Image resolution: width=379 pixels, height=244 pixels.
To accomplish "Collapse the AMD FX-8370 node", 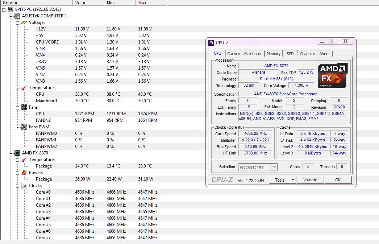I will click(x=11, y=154).
